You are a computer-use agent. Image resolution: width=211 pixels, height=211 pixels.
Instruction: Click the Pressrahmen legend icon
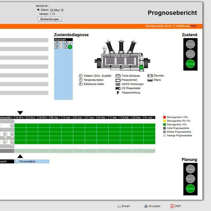(x=118, y=80)
